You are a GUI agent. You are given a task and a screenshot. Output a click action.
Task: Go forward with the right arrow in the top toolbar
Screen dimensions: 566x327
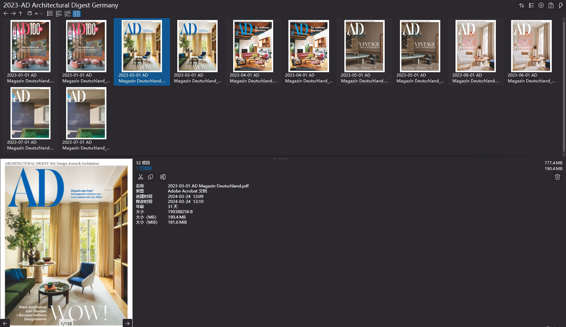click(x=13, y=14)
